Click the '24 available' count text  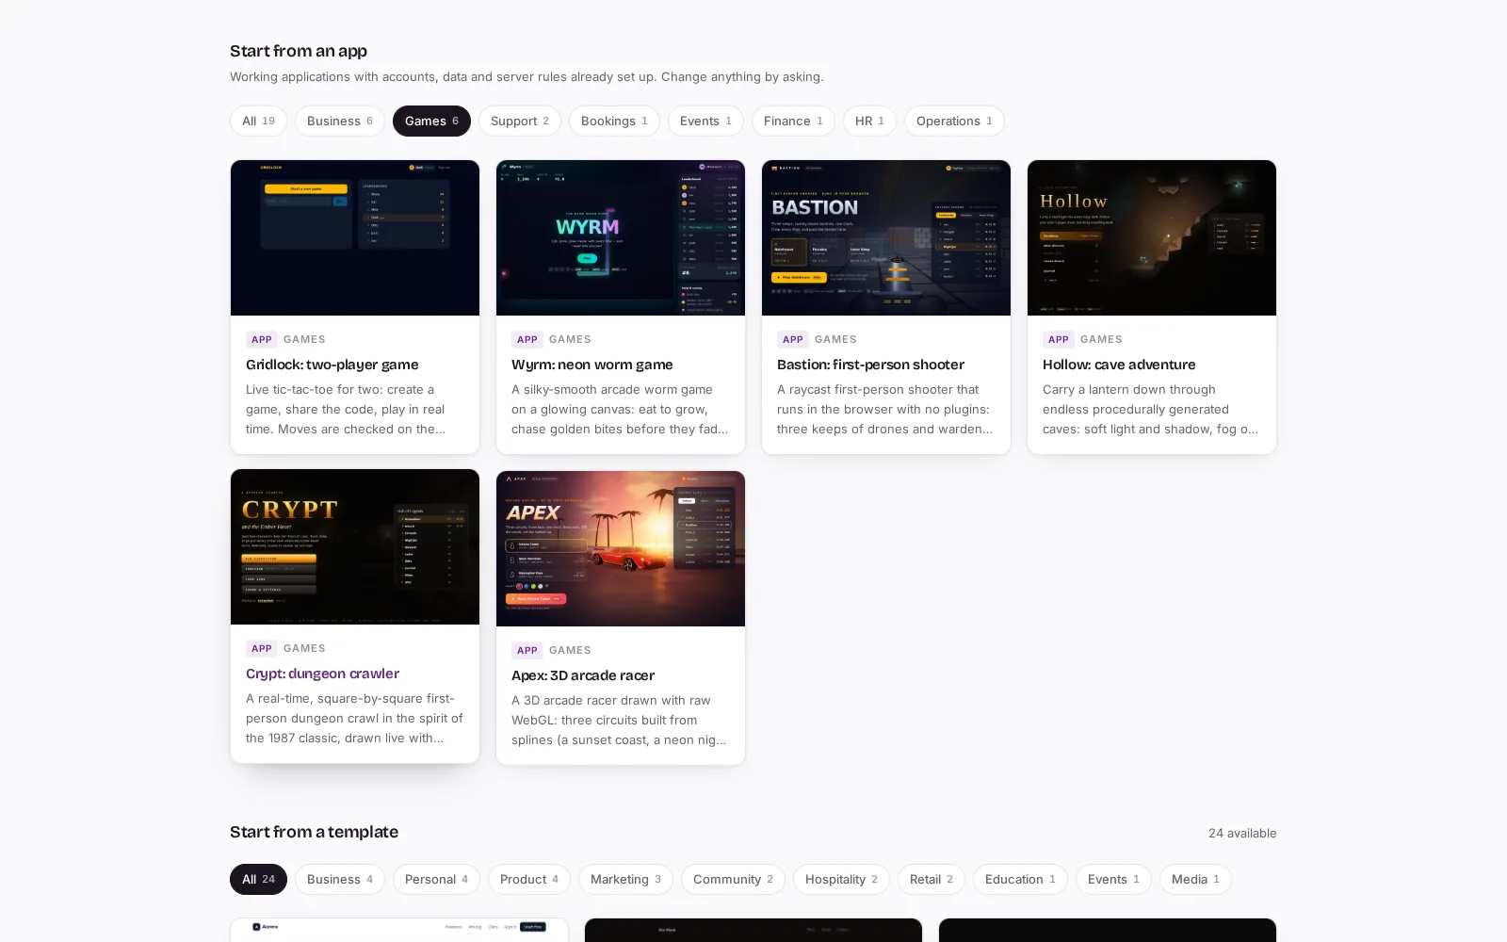(x=1242, y=833)
